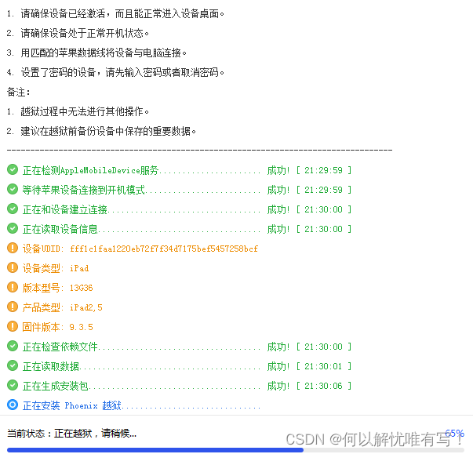Click the 65% progress percentage
Image resolution: width=473 pixels, height=454 pixels.
[454, 433]
